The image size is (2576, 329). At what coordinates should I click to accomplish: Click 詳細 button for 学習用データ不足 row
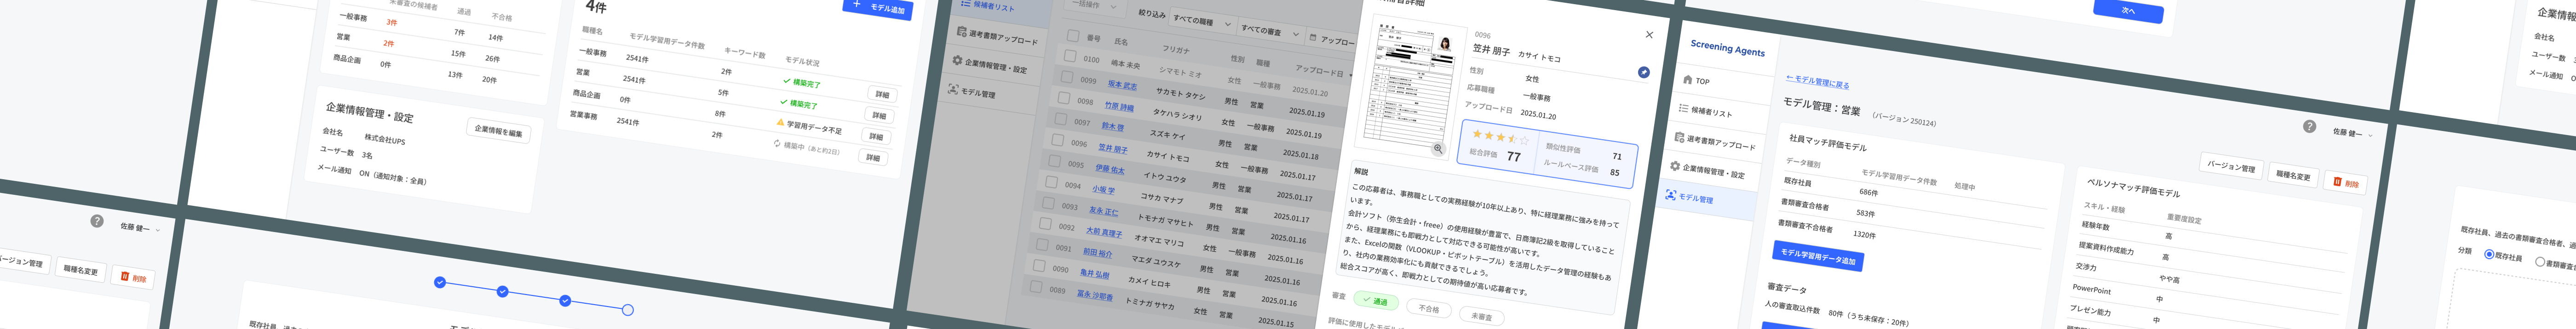[876, 136]
